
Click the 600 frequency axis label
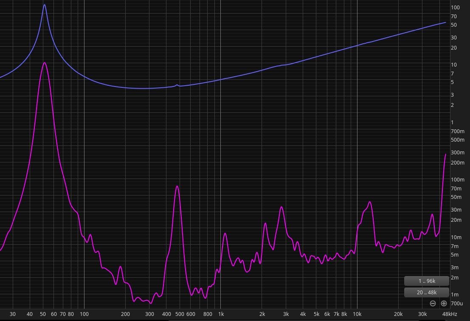pos(191,314)
